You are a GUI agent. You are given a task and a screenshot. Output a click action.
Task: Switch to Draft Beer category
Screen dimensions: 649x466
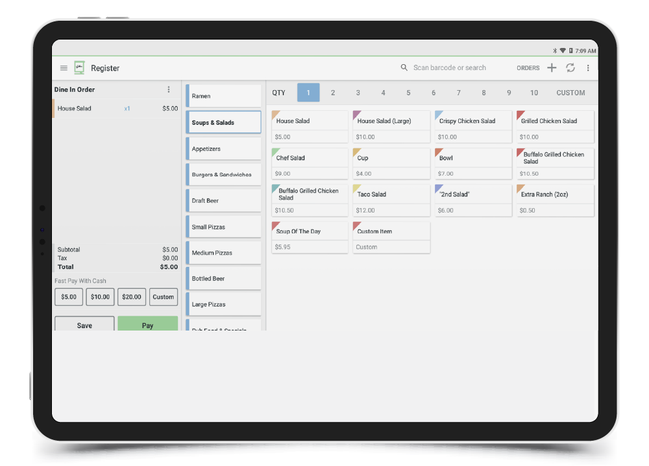tap(224, 201)
